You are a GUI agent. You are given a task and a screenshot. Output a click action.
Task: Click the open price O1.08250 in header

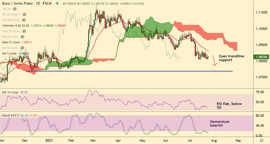(69, 4)
